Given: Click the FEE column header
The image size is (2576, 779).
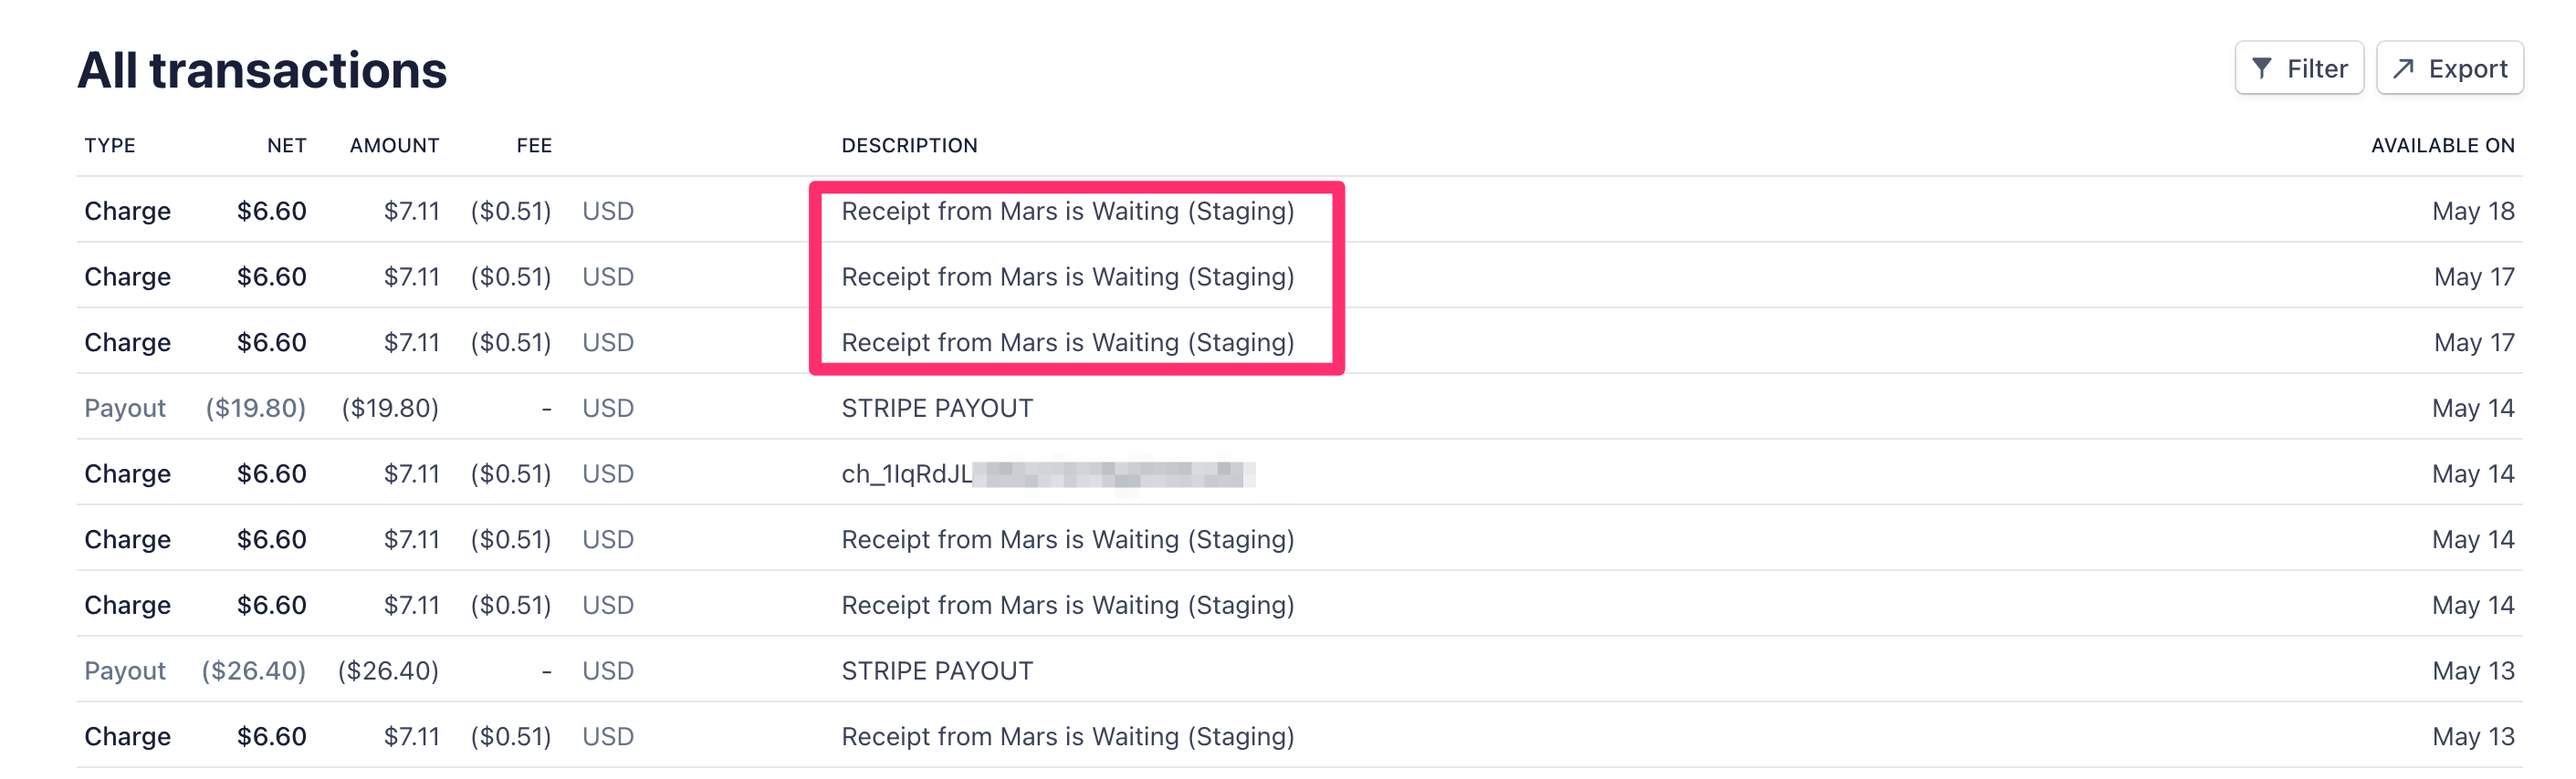Looking at the screenshot, I should 534,146.
